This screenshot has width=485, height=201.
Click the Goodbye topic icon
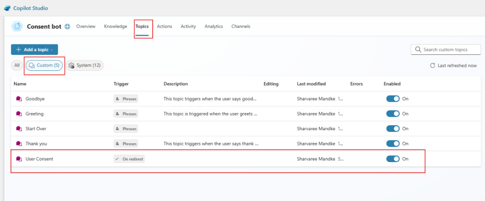pyautogui.click(x=19, y=99)
